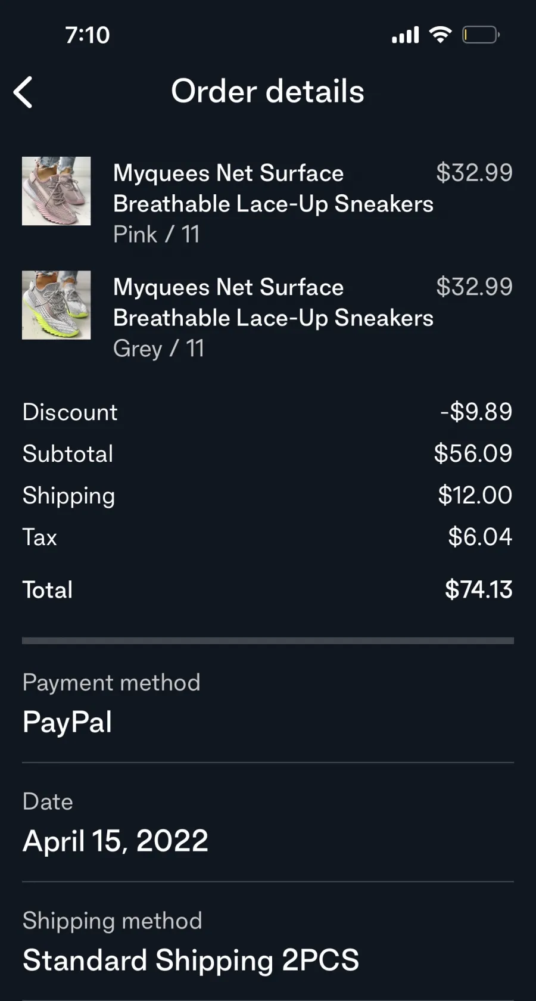Tap the second item's $32.99 price
Viewport: 536px width, 1001px height.
(x=474, y=287)
